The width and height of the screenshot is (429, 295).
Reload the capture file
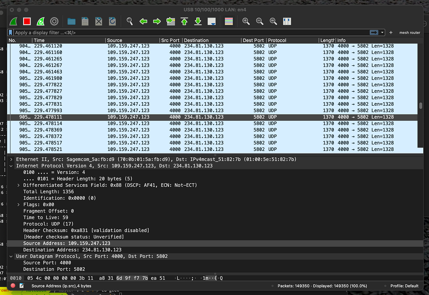coord(112,21)
